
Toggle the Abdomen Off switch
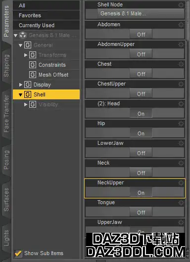click(x=141, y=34)
